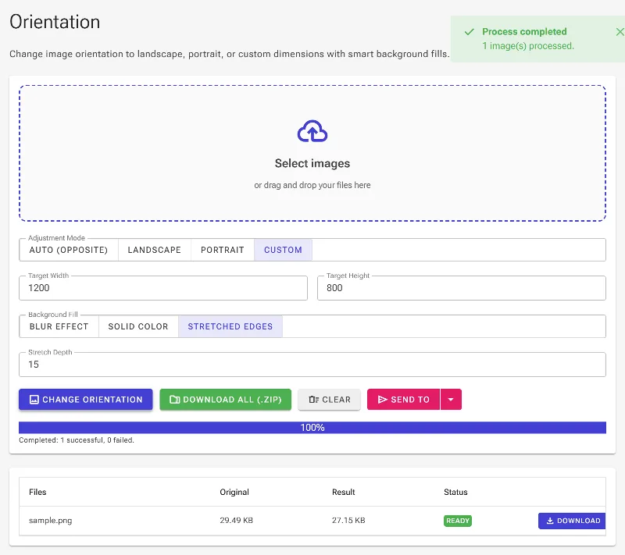
Task: Click the Orientation page heading
Action: point(55,22)
